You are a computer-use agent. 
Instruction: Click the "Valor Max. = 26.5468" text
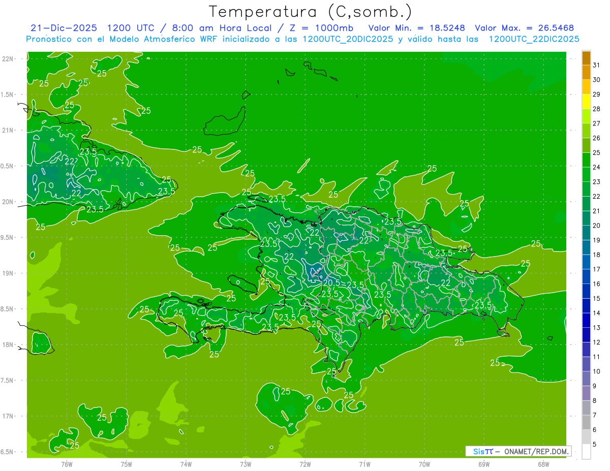[525, 28]
